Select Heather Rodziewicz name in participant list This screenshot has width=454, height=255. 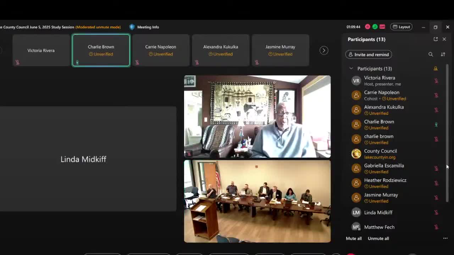click(385, 180)
